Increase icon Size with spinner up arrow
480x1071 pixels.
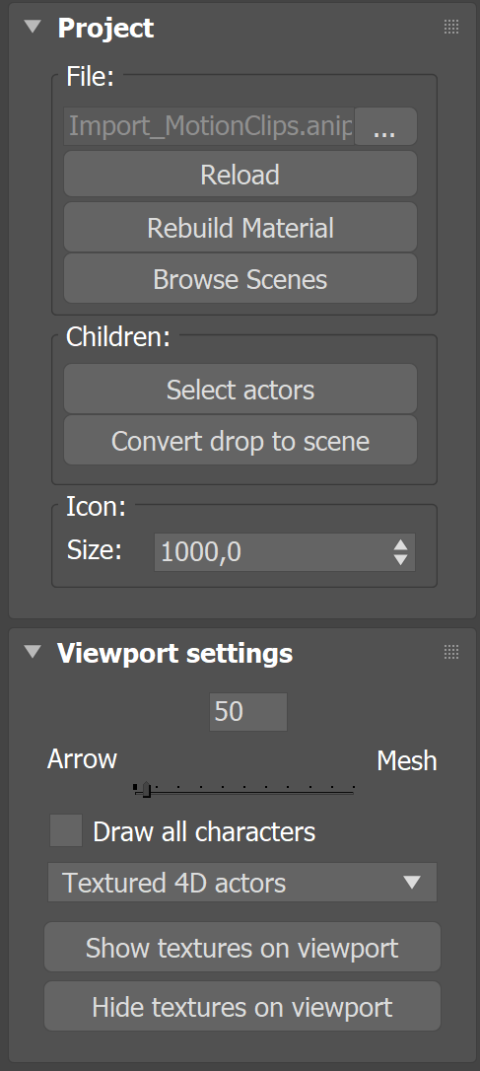(401, 544)
